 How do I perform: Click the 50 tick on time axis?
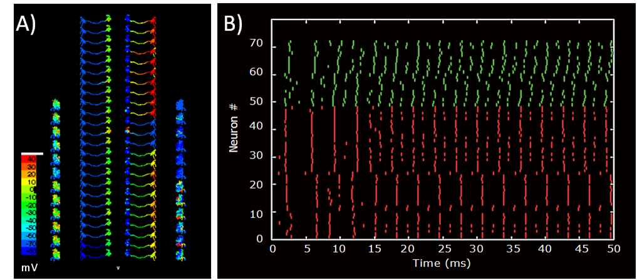coord(613,248)
